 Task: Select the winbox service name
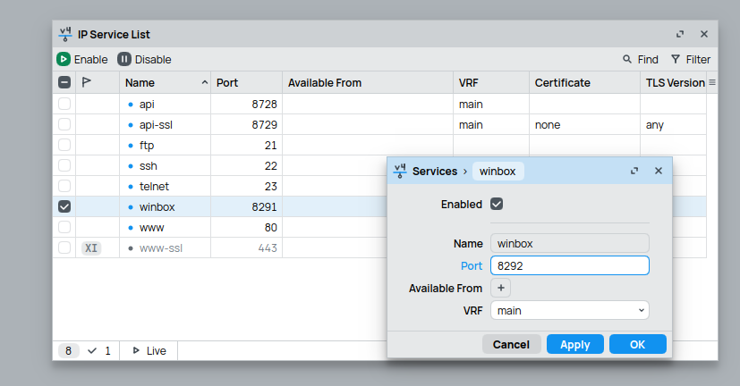157,207
